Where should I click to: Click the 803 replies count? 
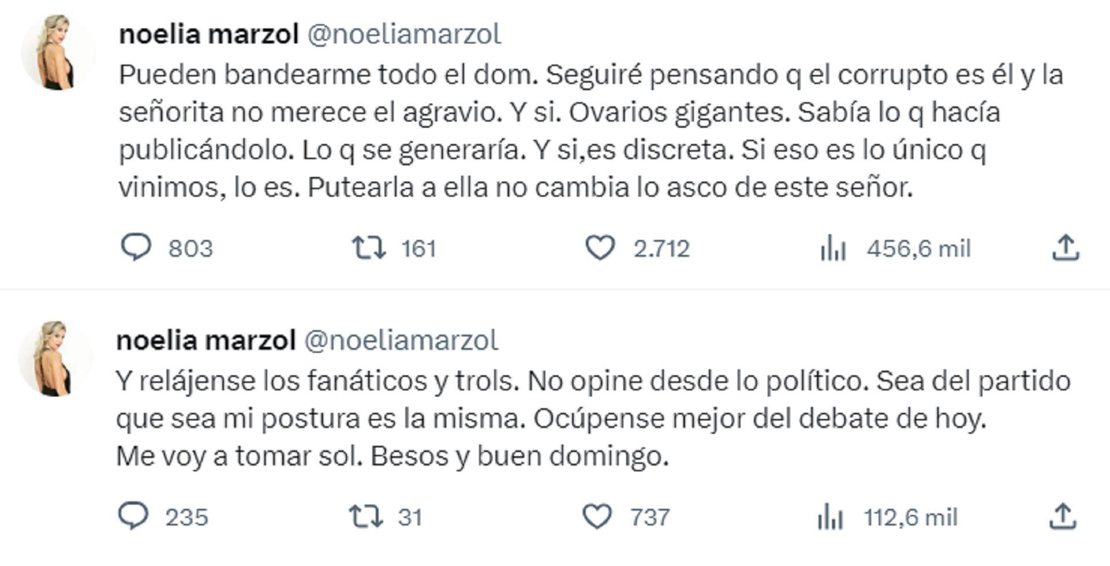(x=191, y=249)
